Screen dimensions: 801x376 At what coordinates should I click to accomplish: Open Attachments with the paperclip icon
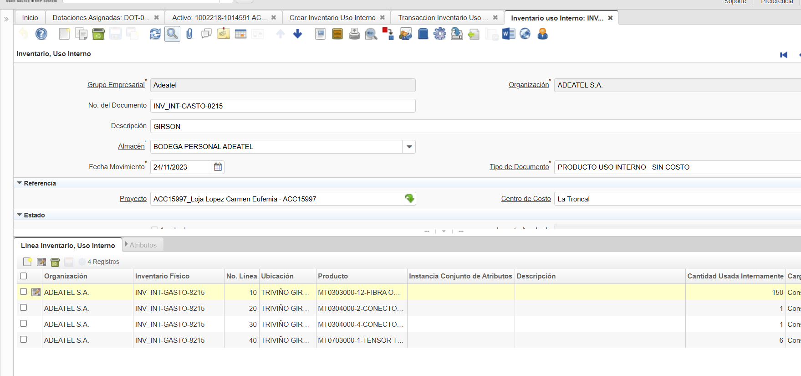coord(189,34)
